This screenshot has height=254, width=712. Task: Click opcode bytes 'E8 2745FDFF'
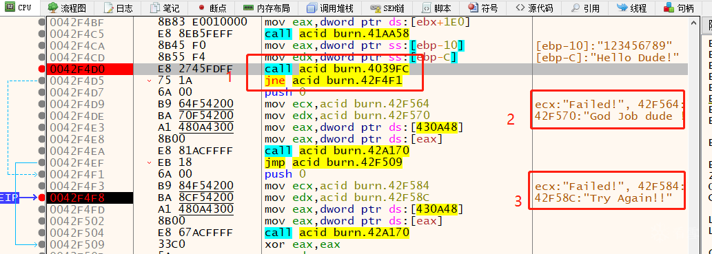point(195,69)
